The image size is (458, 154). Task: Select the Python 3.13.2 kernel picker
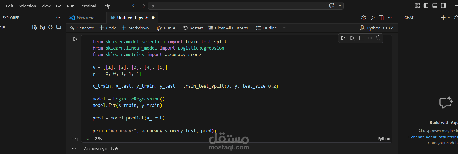point(376,28)
